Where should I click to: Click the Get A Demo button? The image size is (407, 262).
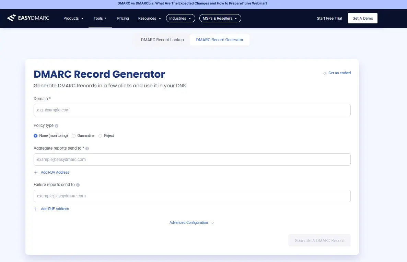[x=362, y=18]
